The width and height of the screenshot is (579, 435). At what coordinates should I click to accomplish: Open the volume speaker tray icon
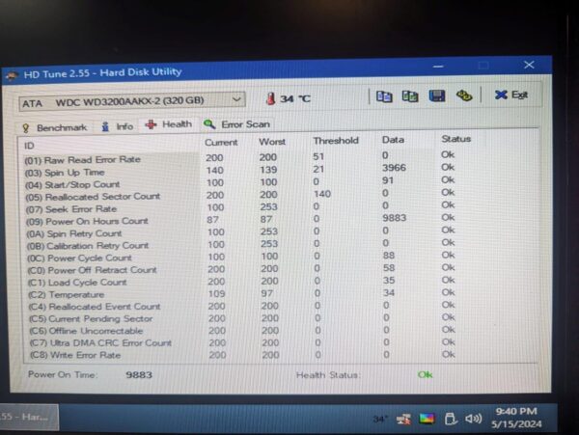473,419
